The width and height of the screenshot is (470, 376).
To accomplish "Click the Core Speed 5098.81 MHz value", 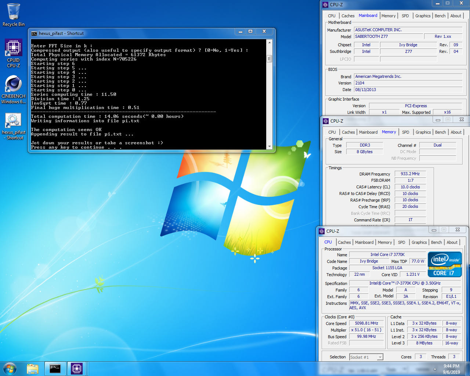I will 366,323.
